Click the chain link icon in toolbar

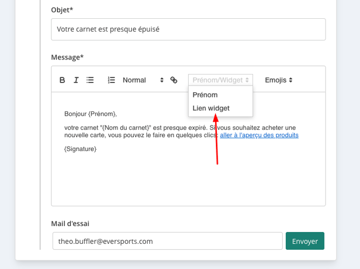coord(174,80)
